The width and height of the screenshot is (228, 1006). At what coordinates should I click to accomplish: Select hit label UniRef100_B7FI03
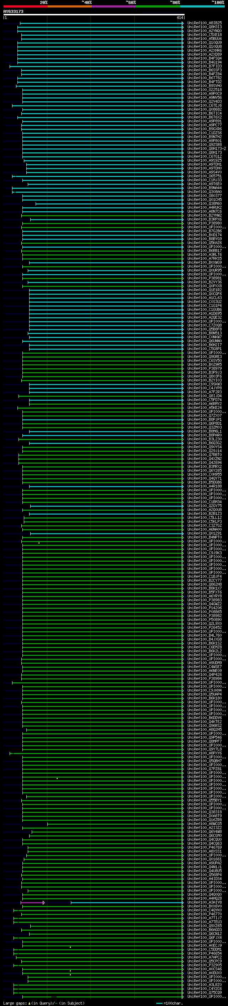[204, 66]
